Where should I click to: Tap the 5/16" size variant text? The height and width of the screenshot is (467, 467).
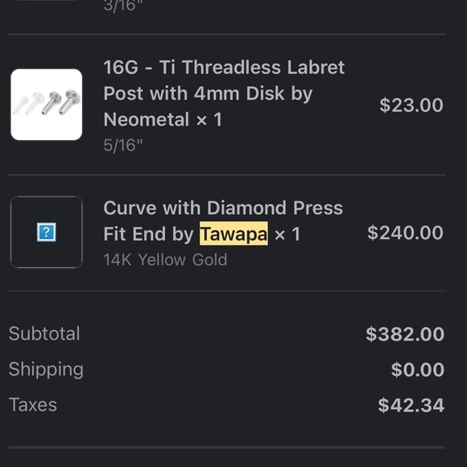point(123,146)
